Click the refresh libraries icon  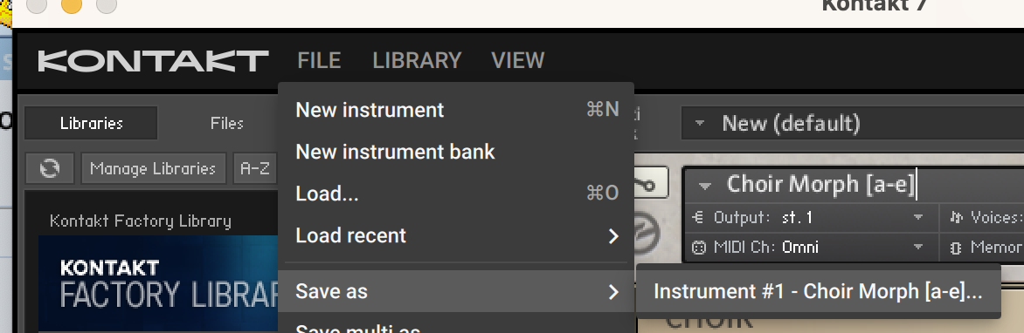pos(50,169)
